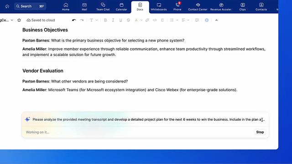
Task: Click the text alignment icon
Action: point(183,20)
